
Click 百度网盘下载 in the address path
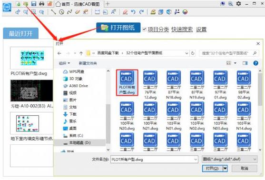[108, 53]
